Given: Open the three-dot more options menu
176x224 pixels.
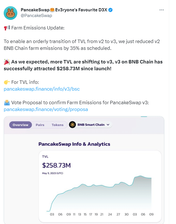Looking at the screenshot, I should (162, 10).
